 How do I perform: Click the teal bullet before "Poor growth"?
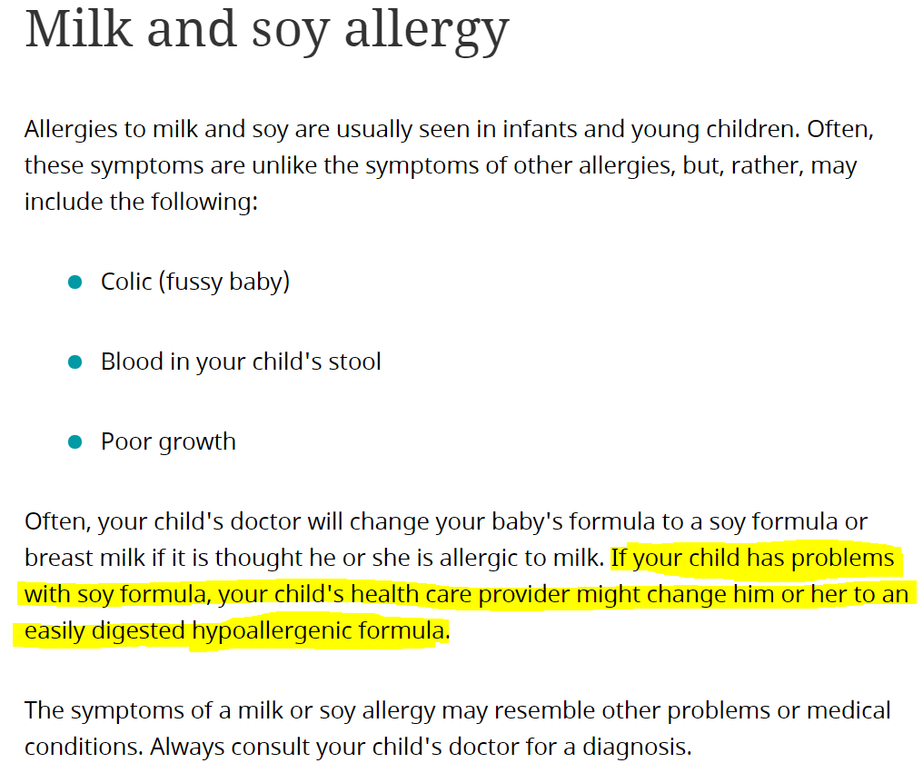coord(75,442)
